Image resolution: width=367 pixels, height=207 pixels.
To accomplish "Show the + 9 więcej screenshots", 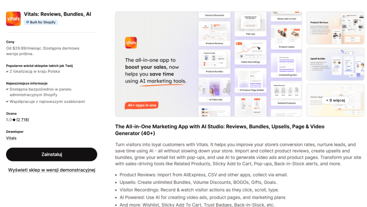I will tap(335, 100).
